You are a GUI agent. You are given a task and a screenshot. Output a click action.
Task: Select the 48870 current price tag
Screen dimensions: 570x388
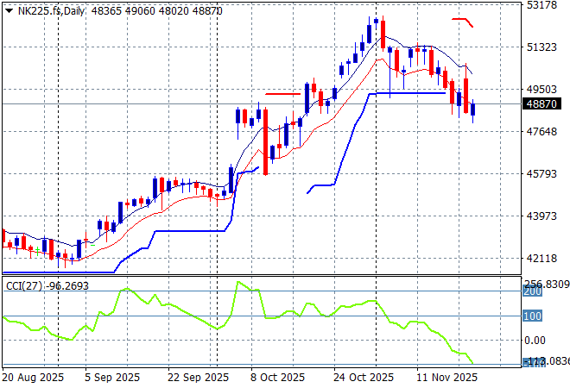click(541, 103)
